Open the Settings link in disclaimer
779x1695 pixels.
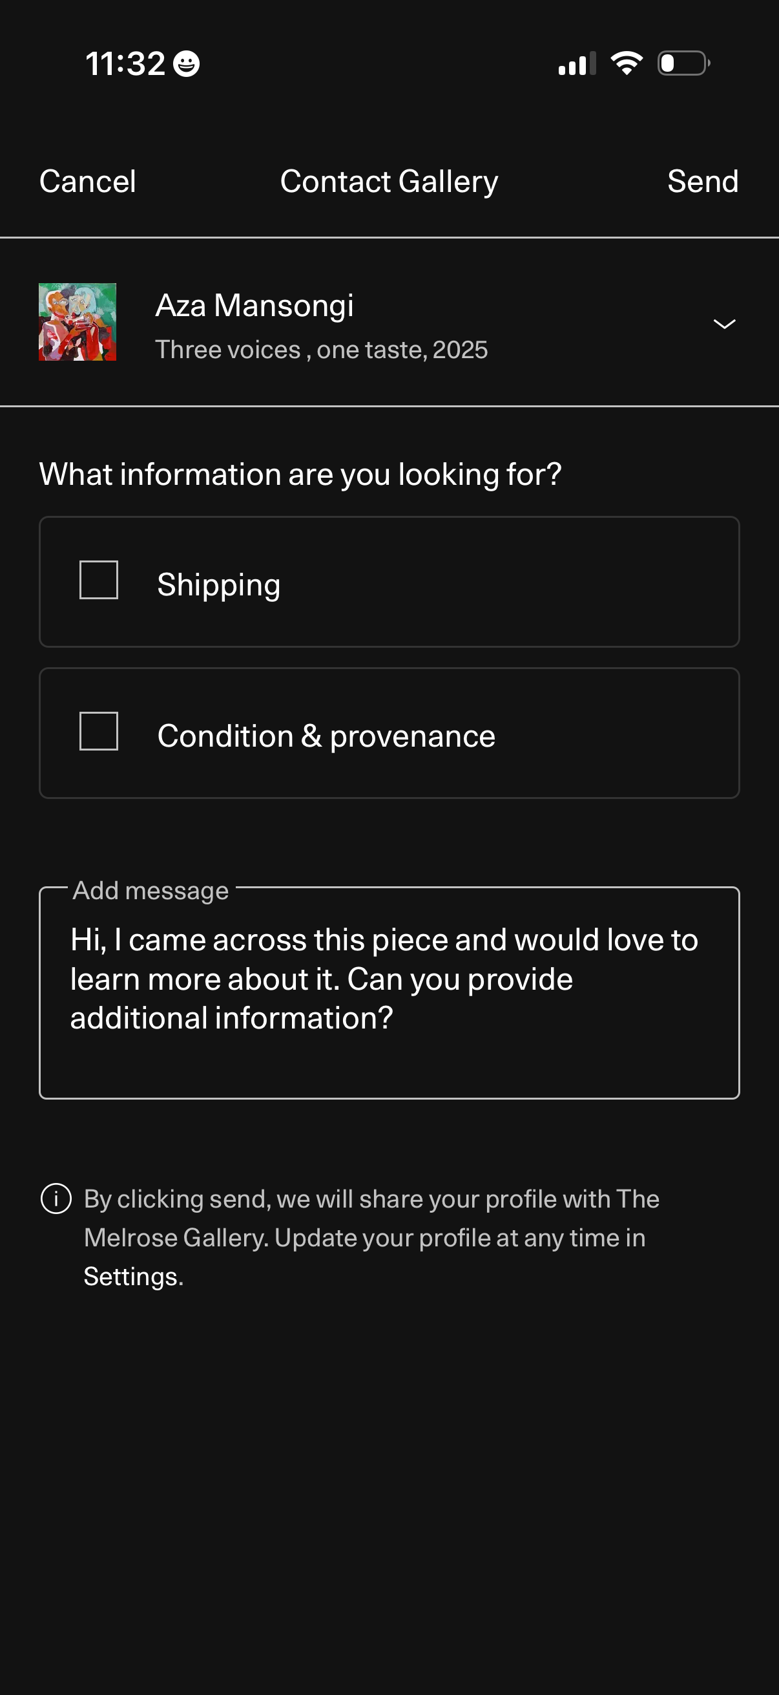tap(132, 1277)
